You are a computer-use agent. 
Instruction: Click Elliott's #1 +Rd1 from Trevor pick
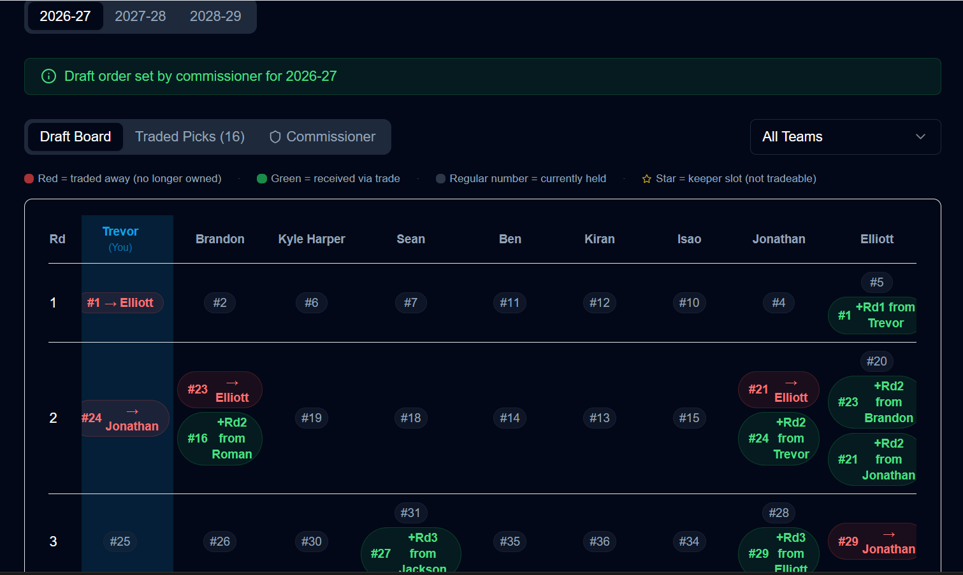[872, 315]
